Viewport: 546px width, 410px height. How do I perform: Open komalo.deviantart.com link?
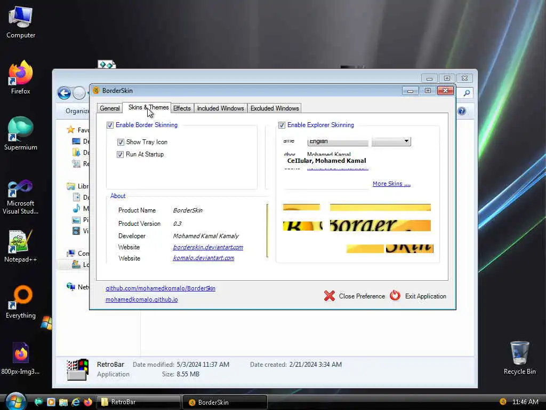[203, 258]
